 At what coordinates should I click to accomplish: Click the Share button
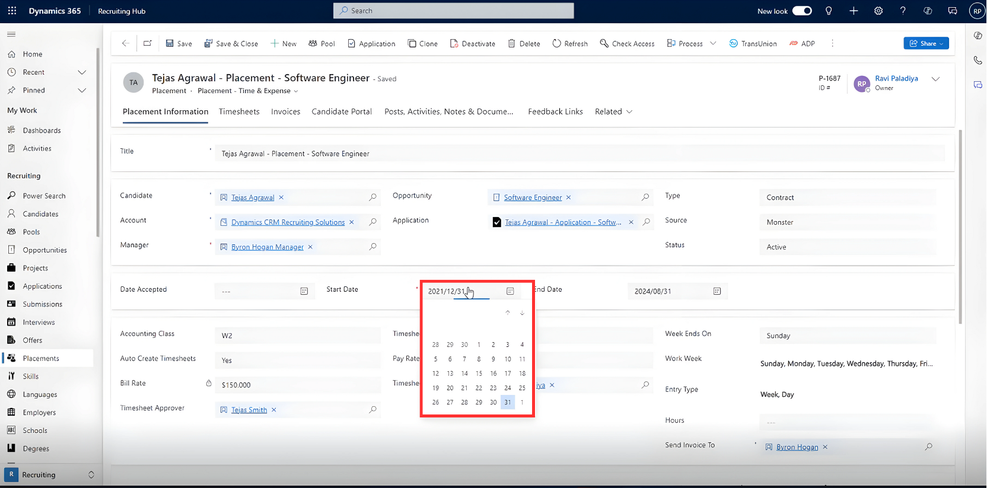(x=926, y=43)
